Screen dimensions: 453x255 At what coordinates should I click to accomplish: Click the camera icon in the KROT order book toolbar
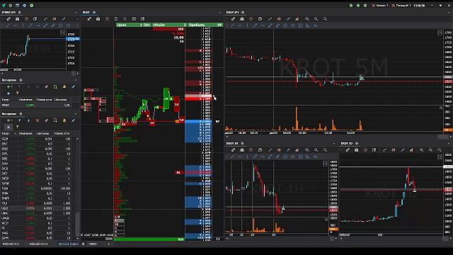pos(98,19)
